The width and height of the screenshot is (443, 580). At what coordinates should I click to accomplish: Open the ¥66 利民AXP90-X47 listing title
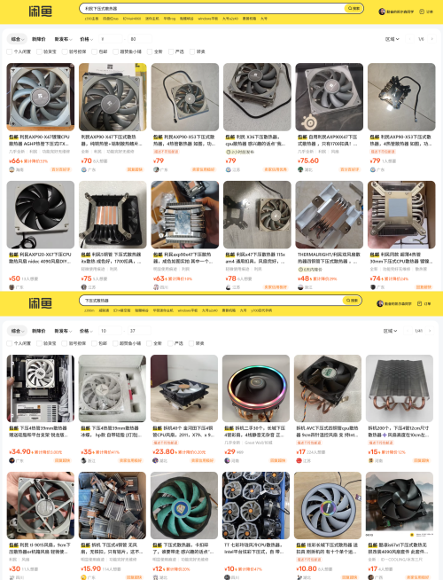click(x=40, y=140)
